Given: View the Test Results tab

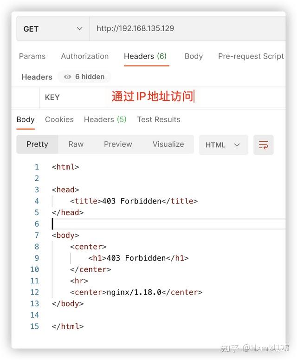Looking at the screenshot, I should (x=158, y=119).
